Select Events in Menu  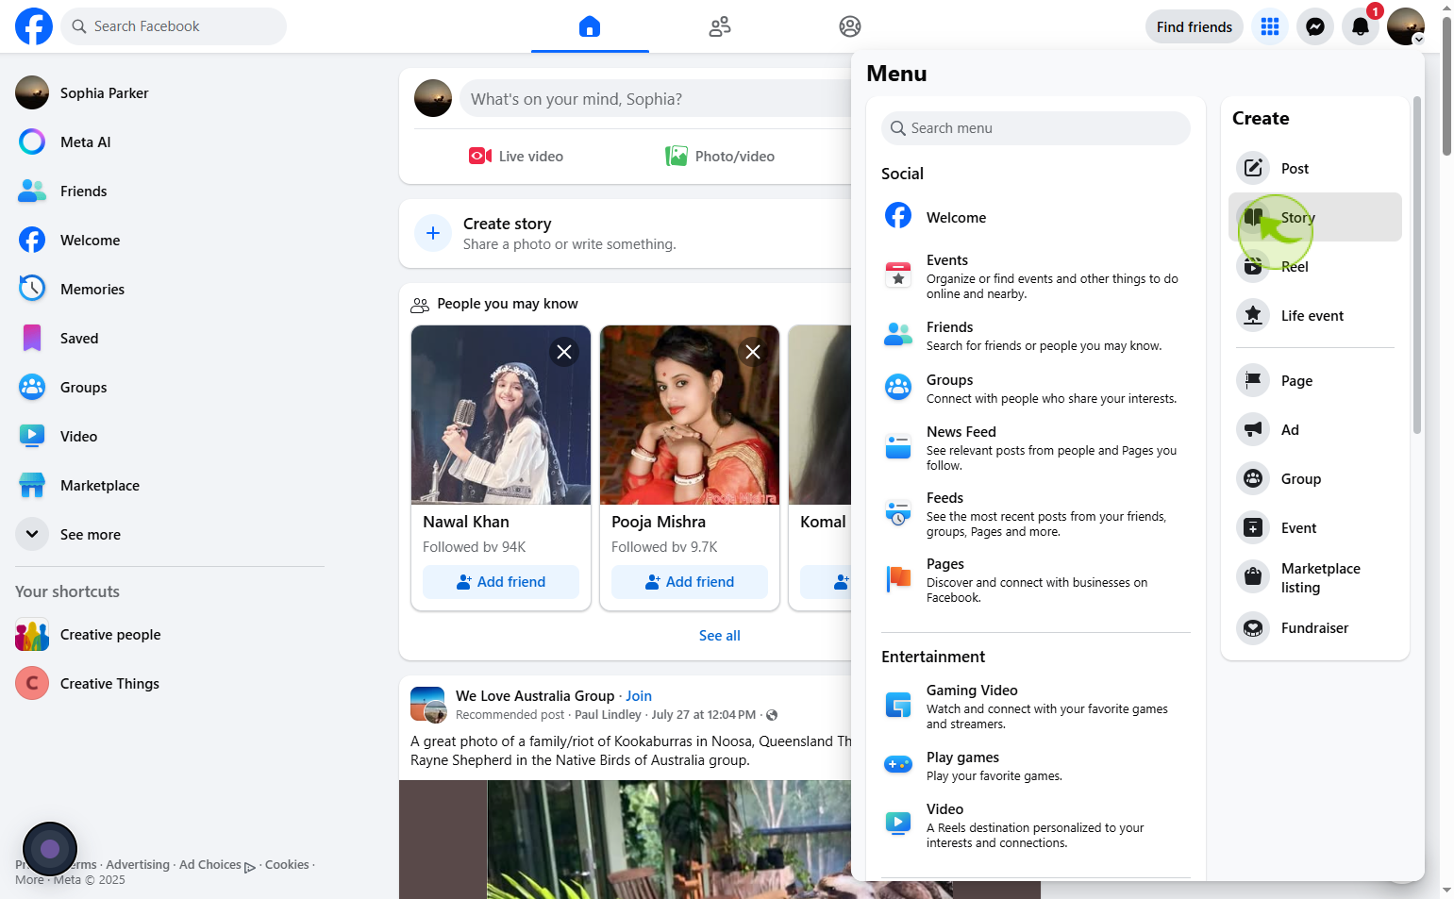click(1036, 276)
